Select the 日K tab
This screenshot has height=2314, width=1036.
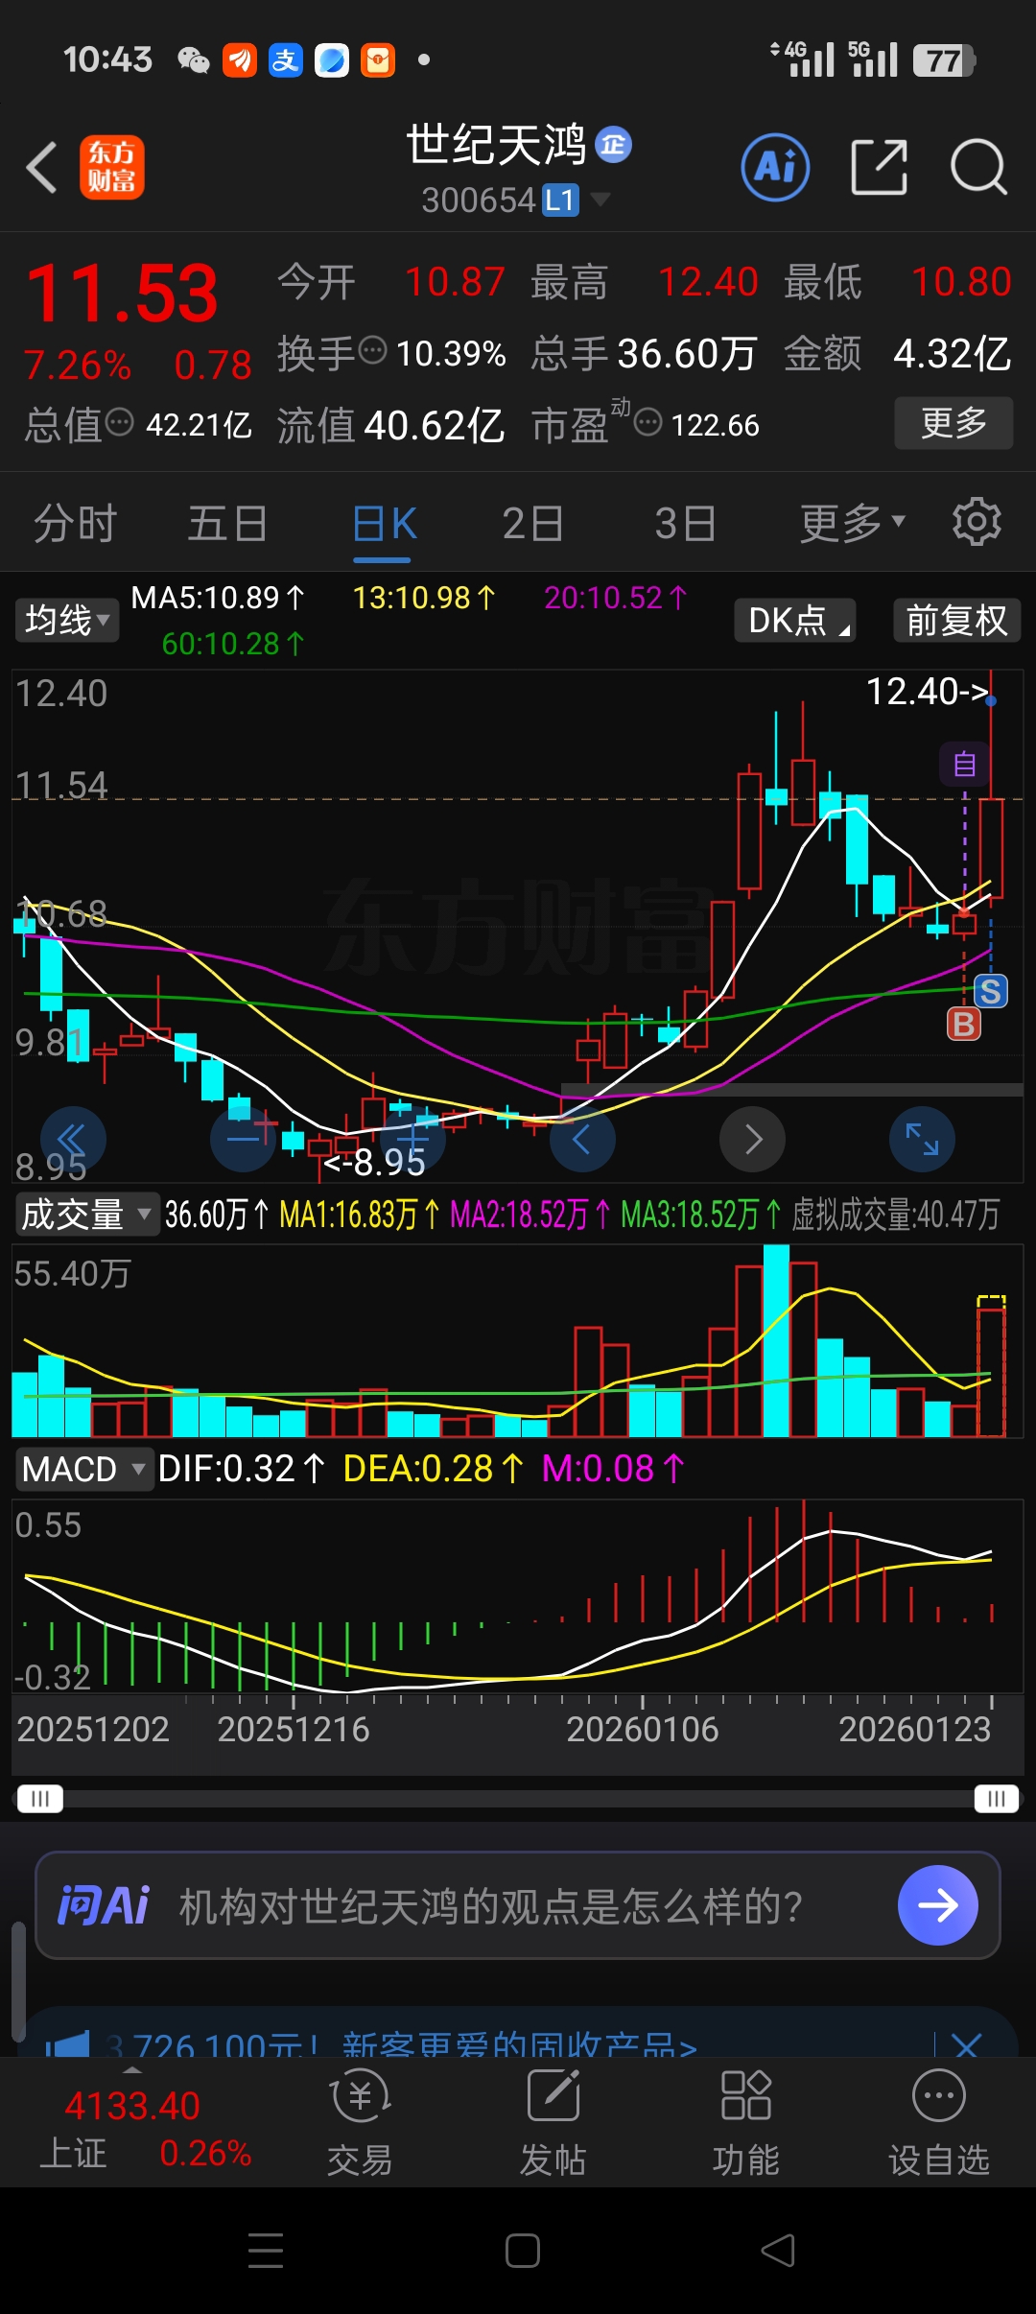(384, 523)
